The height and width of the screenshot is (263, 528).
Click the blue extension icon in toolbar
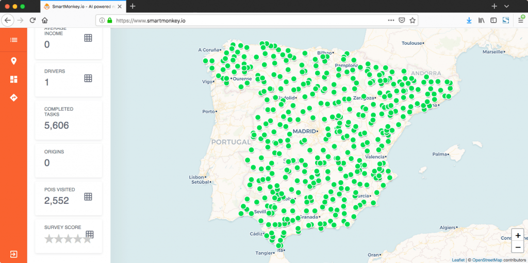(505, 21)
